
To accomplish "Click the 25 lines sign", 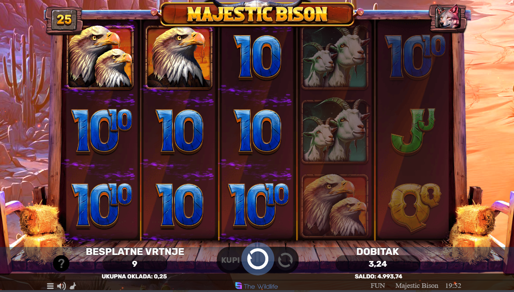I will pos(64,19).
